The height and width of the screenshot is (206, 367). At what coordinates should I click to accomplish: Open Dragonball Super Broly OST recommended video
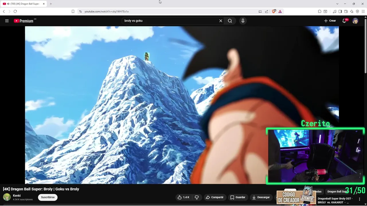pyautogui.click(x=335, y=200)
